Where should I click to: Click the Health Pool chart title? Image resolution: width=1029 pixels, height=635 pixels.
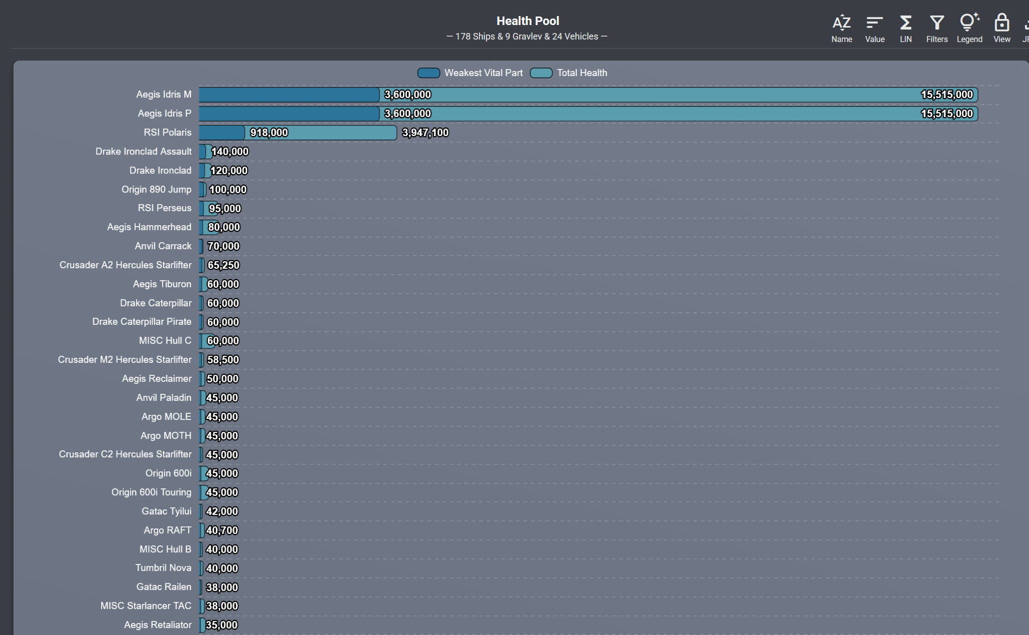pyautogui.click(x=528, y=21)
